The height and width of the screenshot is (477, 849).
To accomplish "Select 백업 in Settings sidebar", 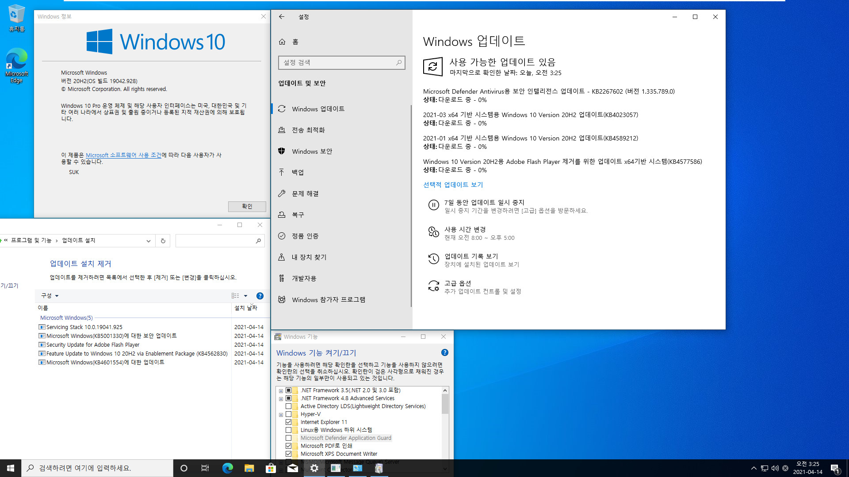I will 341,173.
